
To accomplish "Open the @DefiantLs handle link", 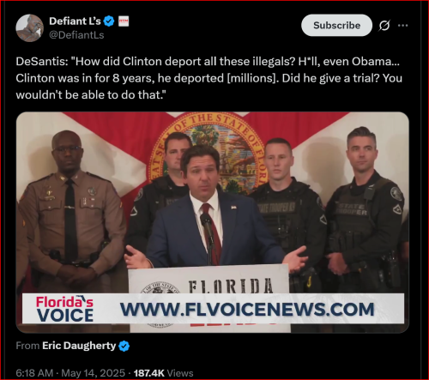I will [x=76, y=35].
